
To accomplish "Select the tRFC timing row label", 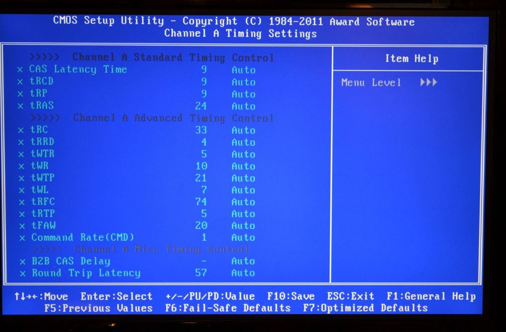I will (x=43, y=202).
